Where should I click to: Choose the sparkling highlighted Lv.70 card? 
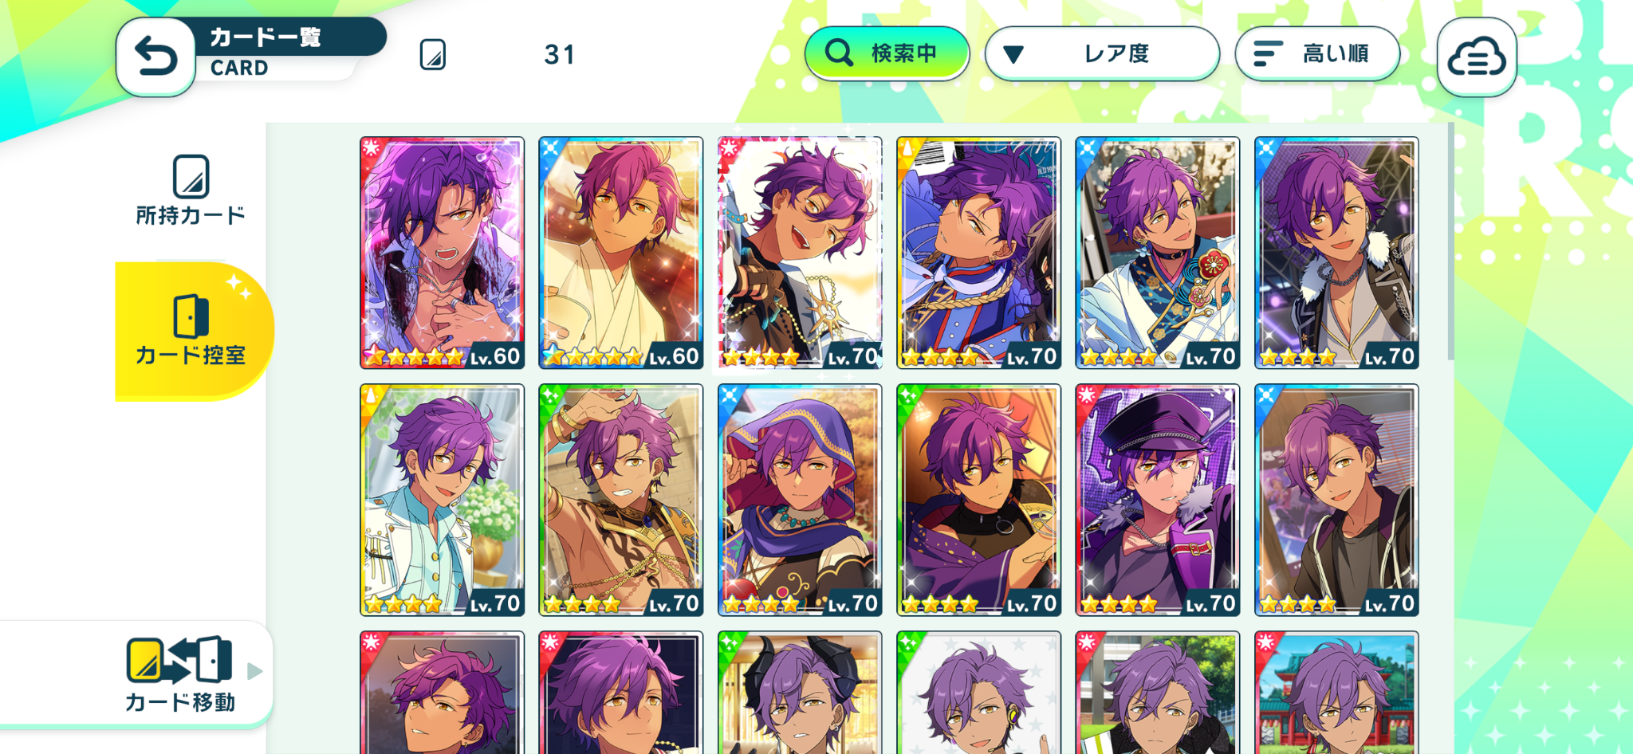point(800,253)
